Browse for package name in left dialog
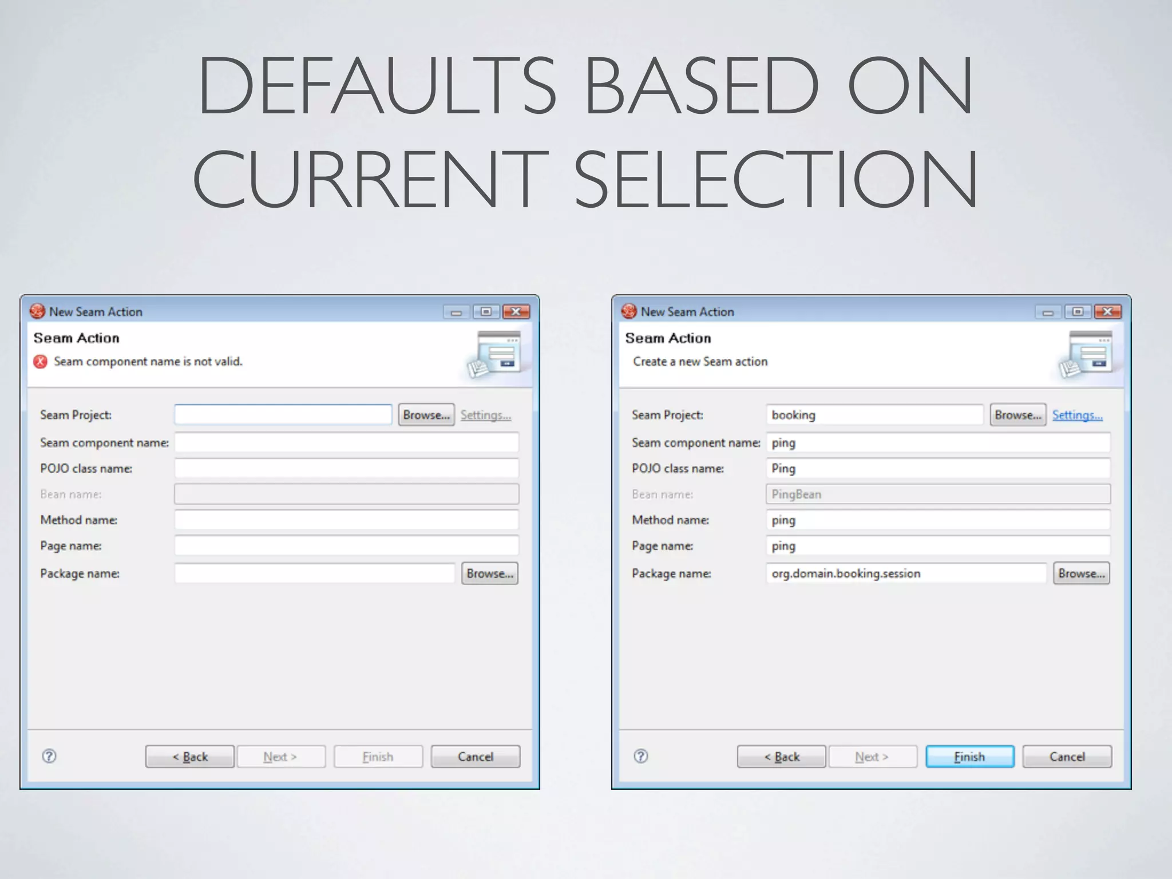The height and width of the screenshot is (879, 1172). pos(489,573)
